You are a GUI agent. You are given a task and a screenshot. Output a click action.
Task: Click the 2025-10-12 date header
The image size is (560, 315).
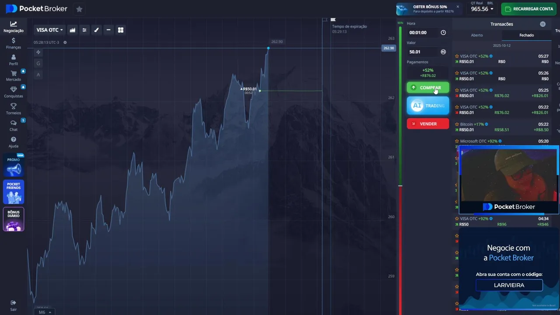pyautogui.click(x=501, y=45)
